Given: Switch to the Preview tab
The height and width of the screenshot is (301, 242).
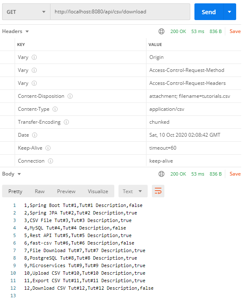Looking at the screenshot, I should [x=66, y=191].
